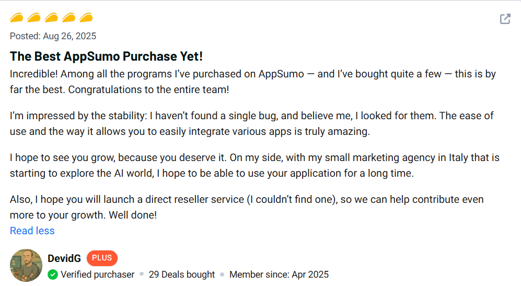The height and width of the screenshot is (286, 521).
Task: Click the review title "The Best AppSumo Purchase Yet!"
Action: tap(106, 56)
